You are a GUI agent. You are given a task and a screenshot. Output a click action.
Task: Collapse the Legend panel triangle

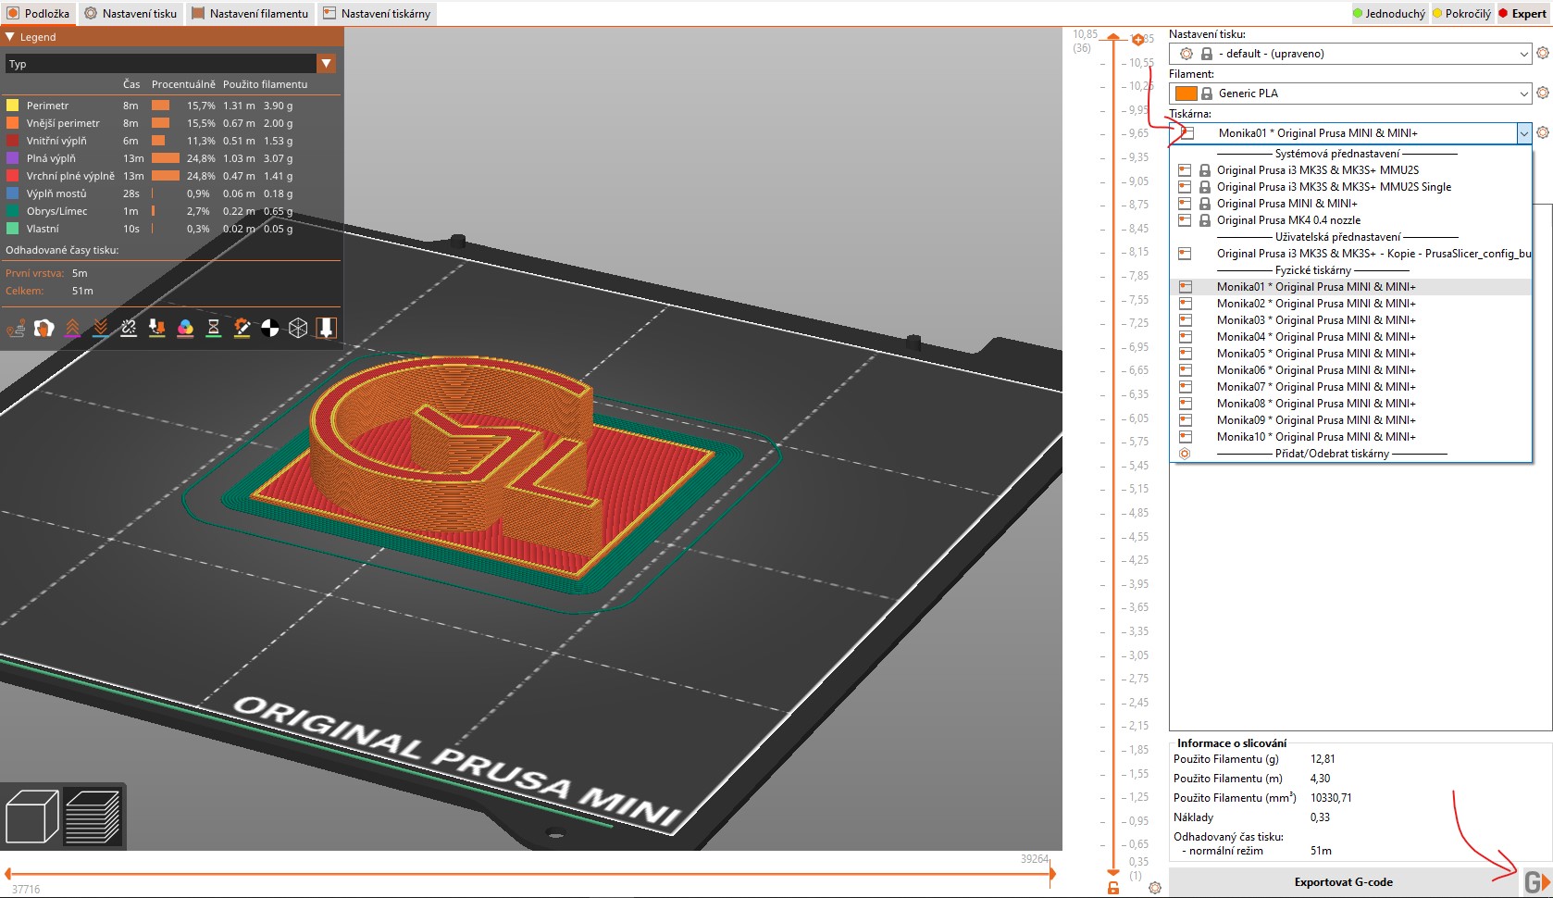(10, 37)
